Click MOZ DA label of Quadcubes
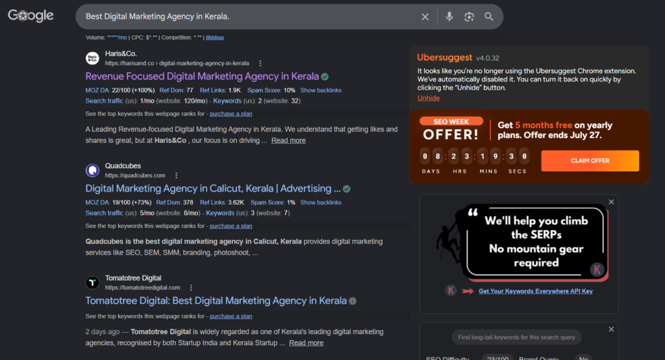Viewport: 665px width, 360px height. pyautogui.click(x=97, y=203)
